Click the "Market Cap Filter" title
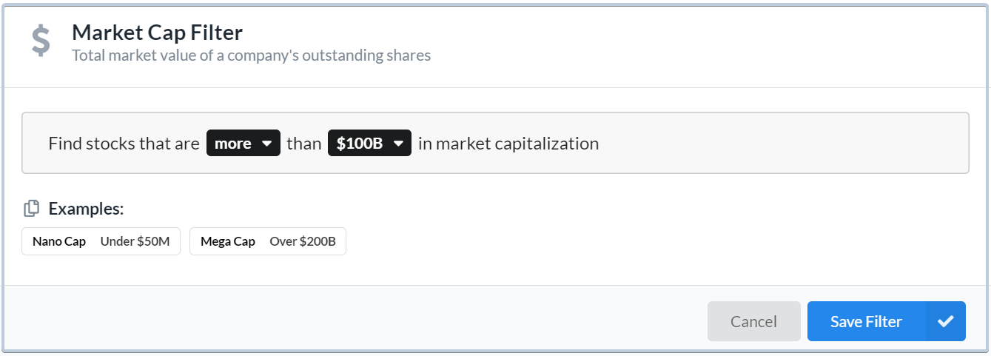The width and height of the screenshot is (991, 356). point(157,32)
